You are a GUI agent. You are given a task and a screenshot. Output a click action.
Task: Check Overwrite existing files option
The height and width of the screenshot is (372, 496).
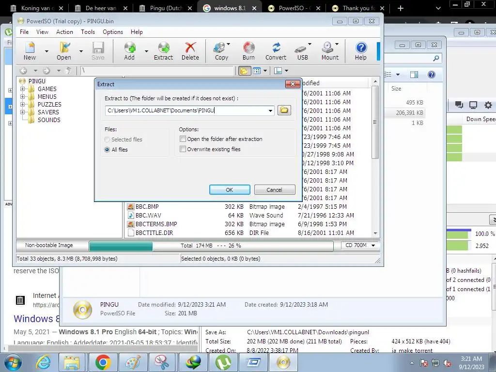click(183, 149)
